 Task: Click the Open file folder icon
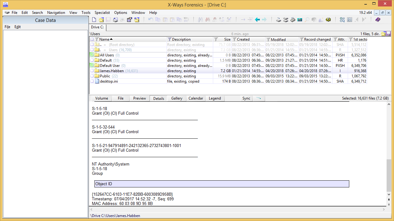tap(101, 20)
